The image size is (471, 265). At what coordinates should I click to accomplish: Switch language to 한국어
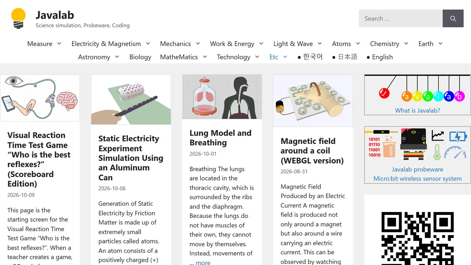tap(310, 57)
